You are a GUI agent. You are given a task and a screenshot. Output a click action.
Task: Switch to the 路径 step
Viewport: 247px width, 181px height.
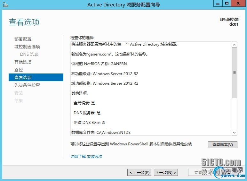pos(19,70)
